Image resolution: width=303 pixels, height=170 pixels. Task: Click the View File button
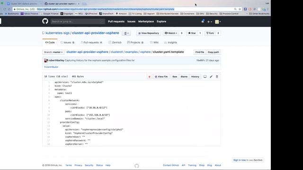(x=161, y=76)
